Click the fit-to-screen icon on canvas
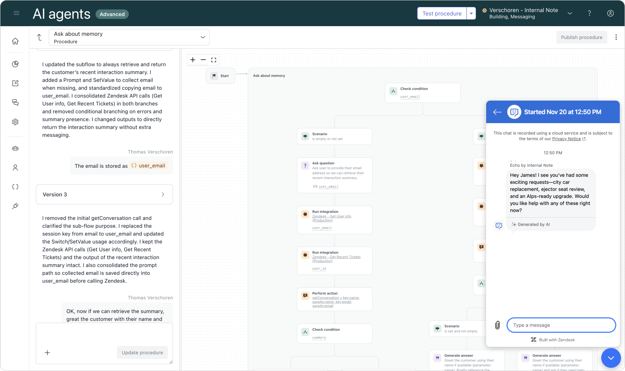This screenshot has width=625, height=371. tap(214, 60)
